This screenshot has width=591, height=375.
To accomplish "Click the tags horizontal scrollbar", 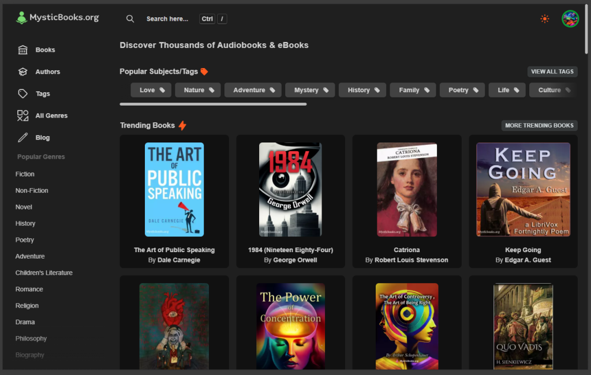I will 213,104.
